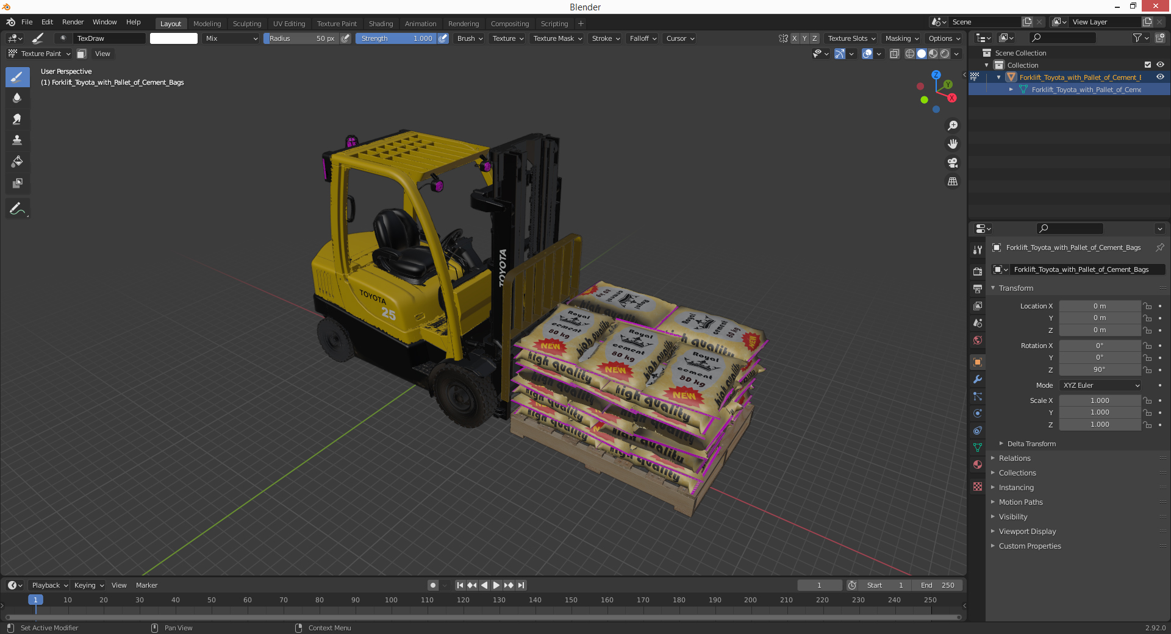Click the white brush color swatch

click(x=174, y=38)
